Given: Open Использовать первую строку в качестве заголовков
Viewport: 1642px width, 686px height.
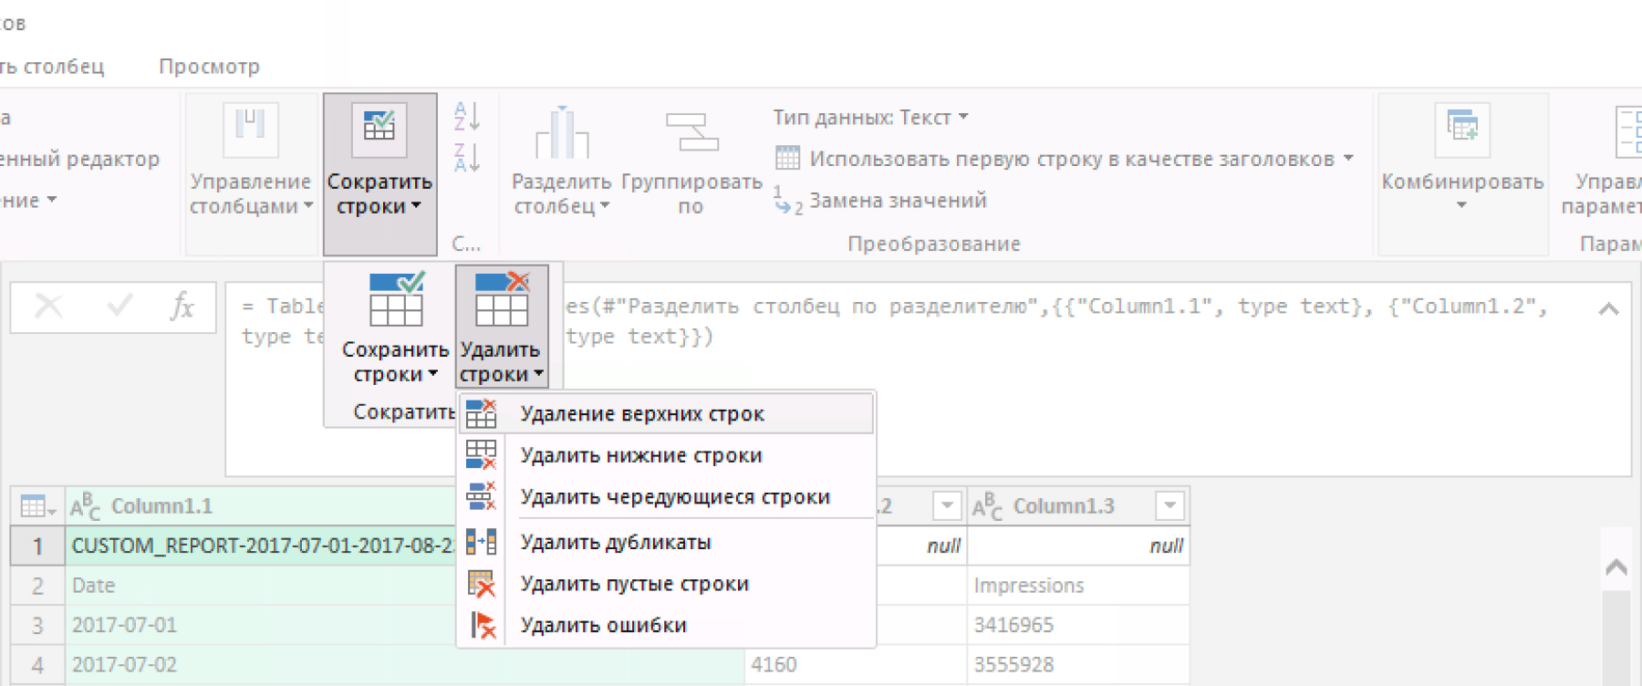Looking at the screenshot, I should 1064,159.
